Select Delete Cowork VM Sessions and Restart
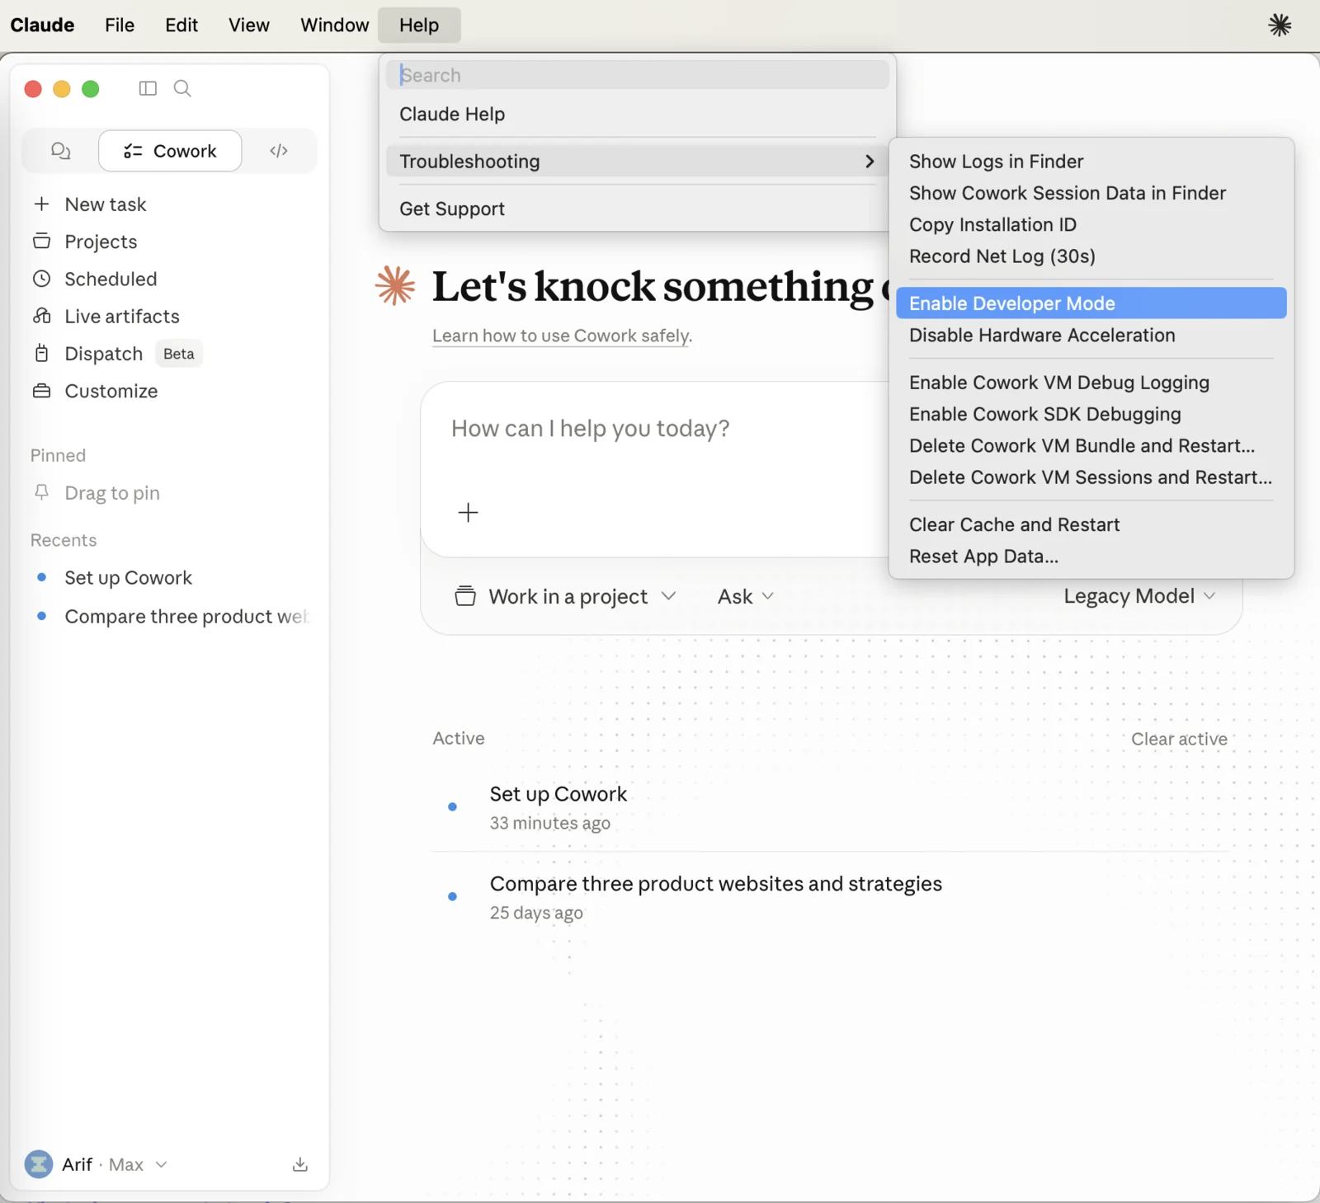The image size is (1320, 1203). tap(1091, 477)
